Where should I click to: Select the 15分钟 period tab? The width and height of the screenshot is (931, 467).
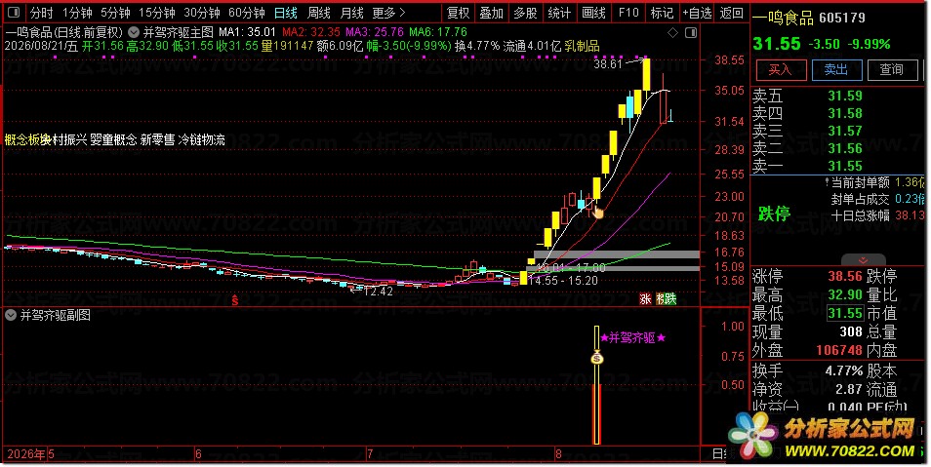(x=157, y=13)
